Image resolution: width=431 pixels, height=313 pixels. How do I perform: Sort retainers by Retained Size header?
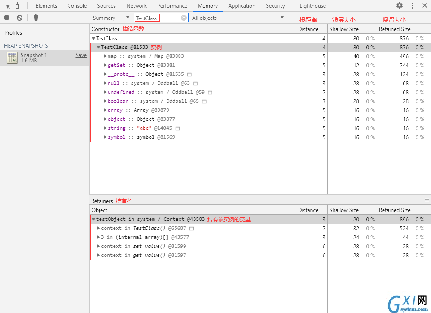coord(404,210)
